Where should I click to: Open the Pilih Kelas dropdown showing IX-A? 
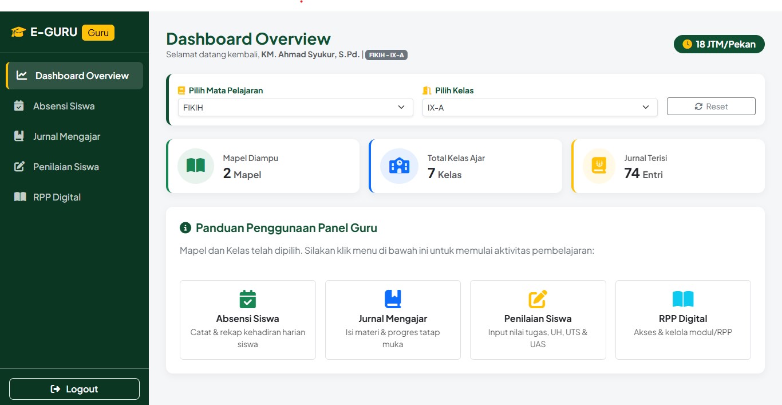[540, 107]
